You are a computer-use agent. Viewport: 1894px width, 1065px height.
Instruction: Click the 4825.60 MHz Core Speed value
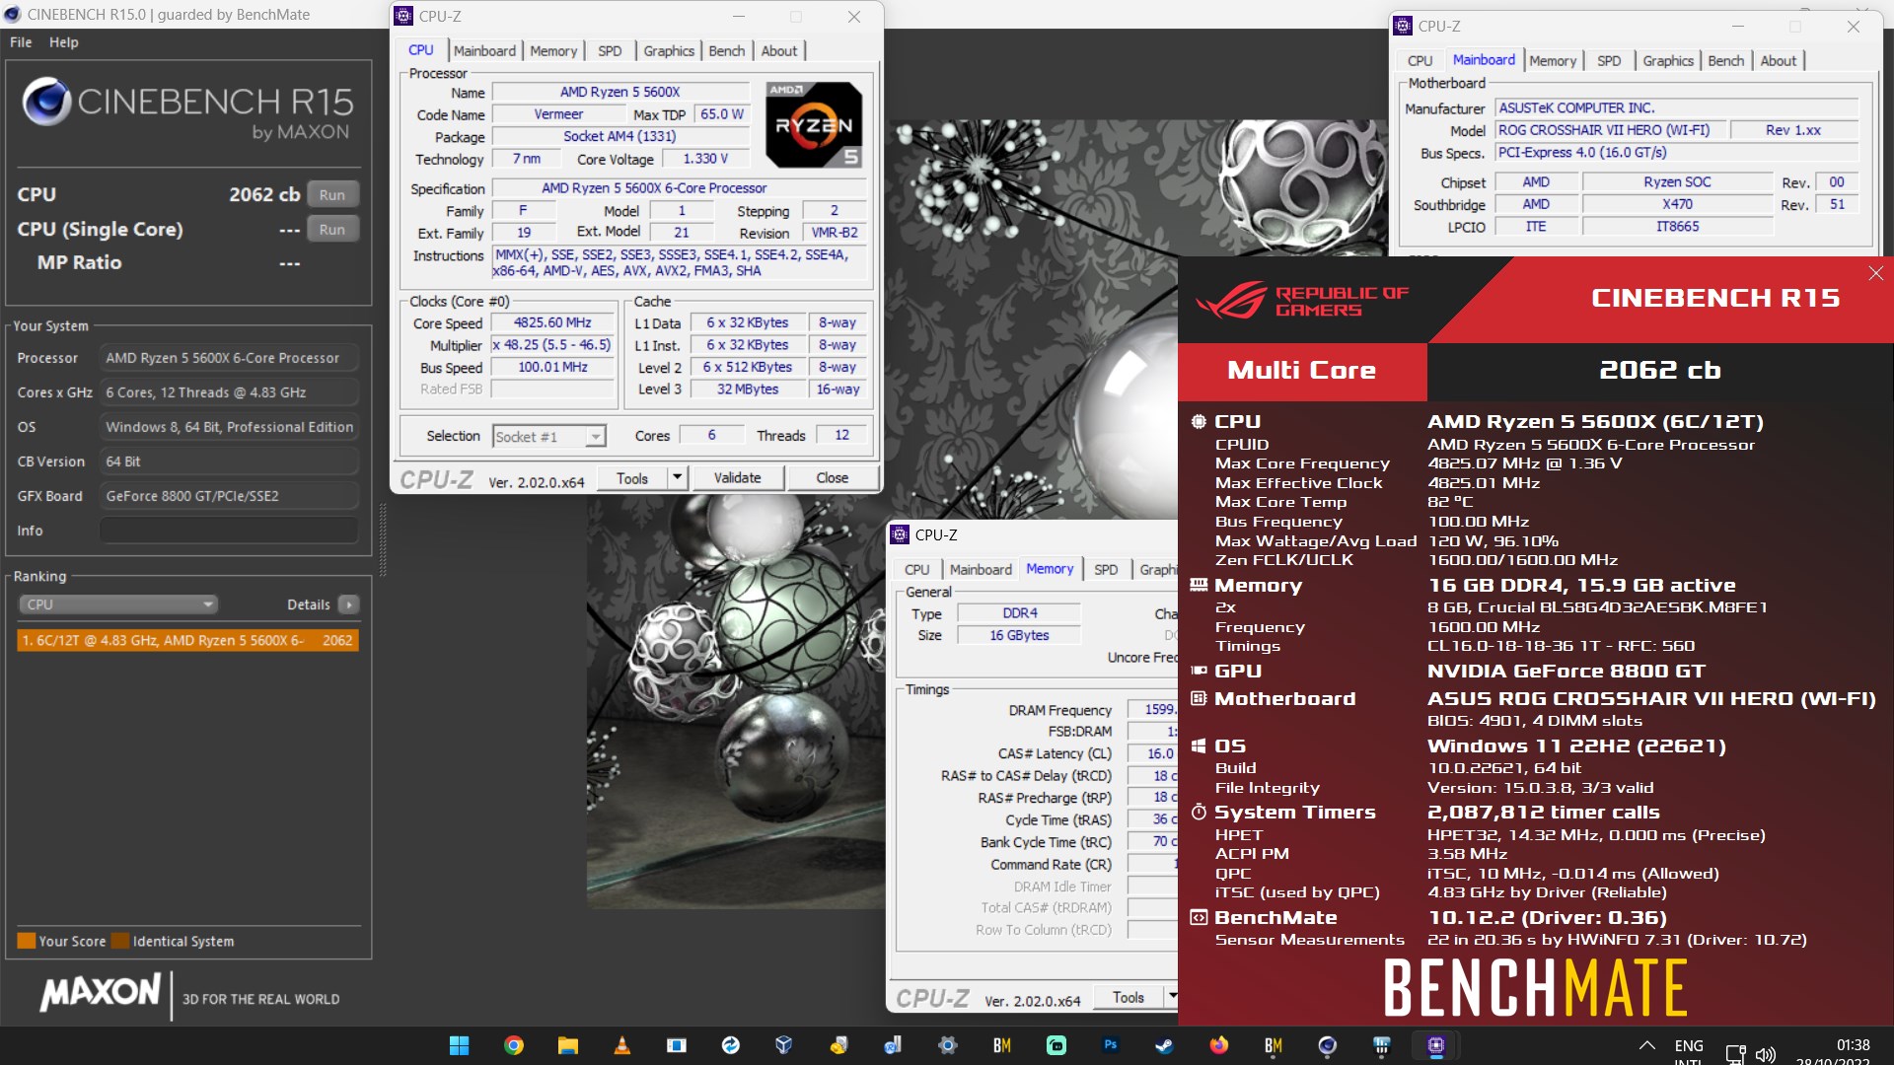pos(552,322)
